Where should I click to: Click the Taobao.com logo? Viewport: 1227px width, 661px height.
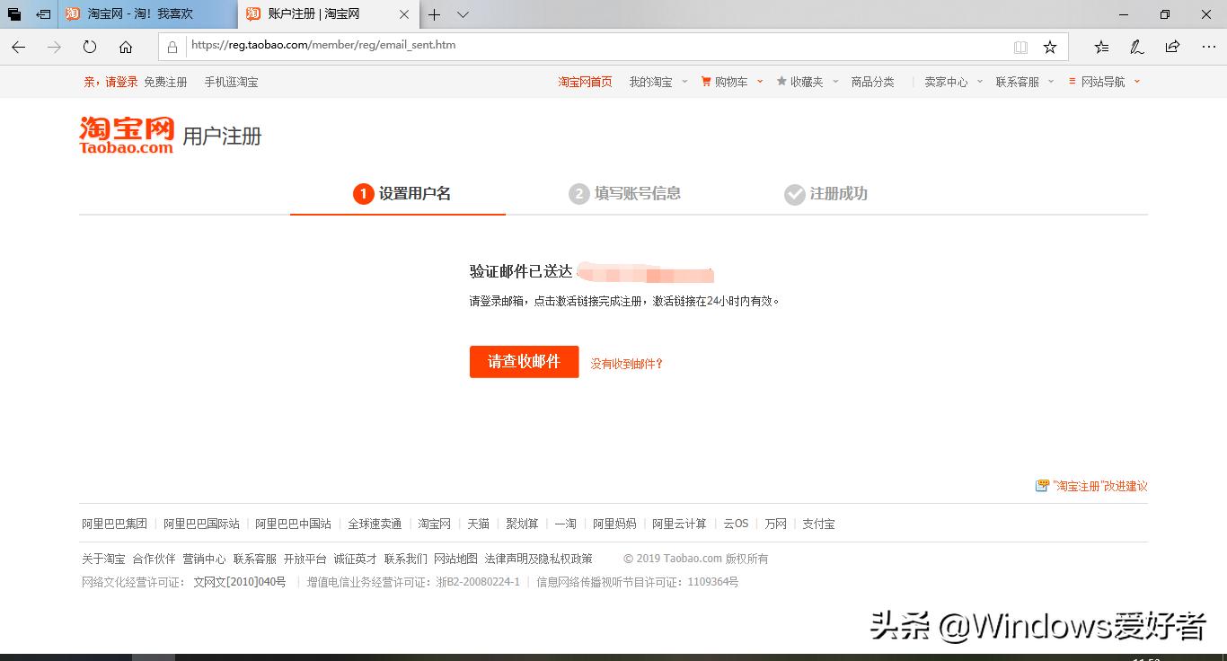(x=126, y=135)
